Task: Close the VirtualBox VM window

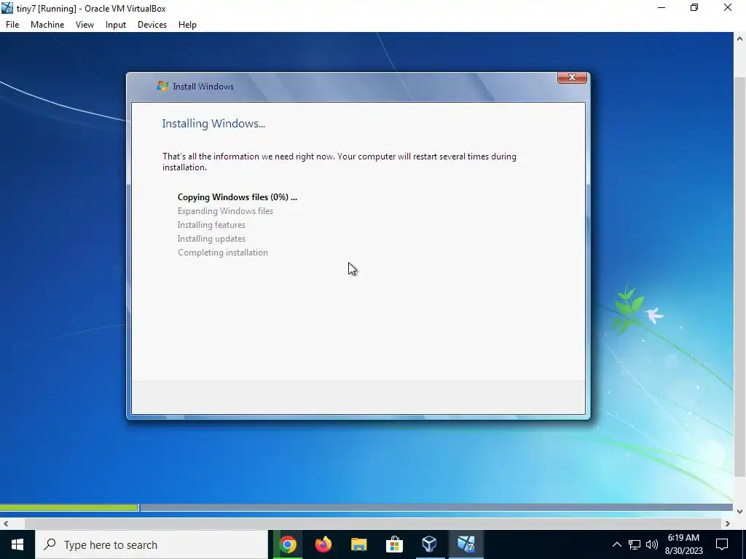Action: [728, 7]
